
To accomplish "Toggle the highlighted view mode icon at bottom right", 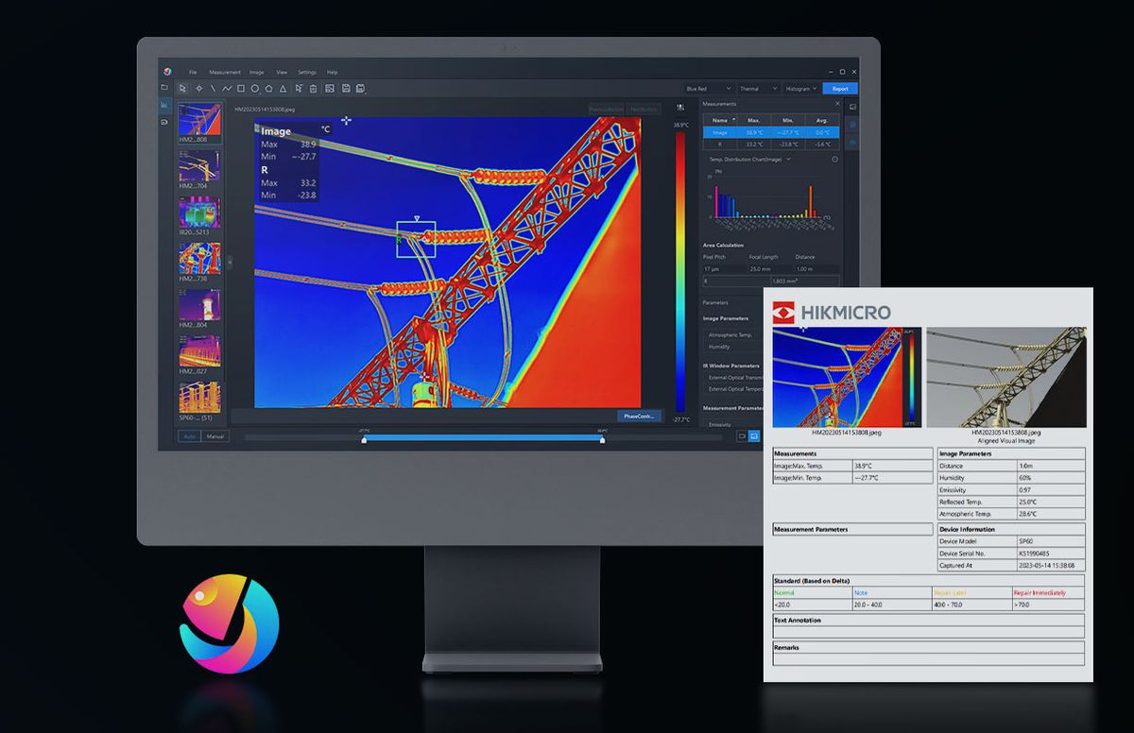I will pyautogui.click(x=754, y=436).
